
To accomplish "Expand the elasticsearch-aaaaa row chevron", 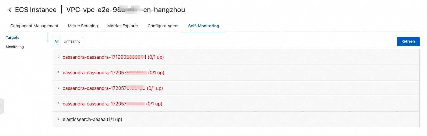I will pos(59,119).
